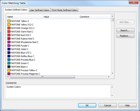Open the User Defined Colors tab
This screenshot has height=111, width=140.
tap(39, 10)
